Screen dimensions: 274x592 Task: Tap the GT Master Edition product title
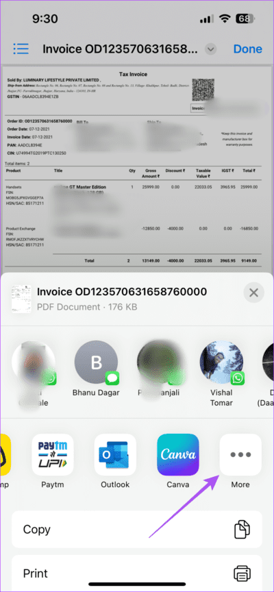(86, 187)
